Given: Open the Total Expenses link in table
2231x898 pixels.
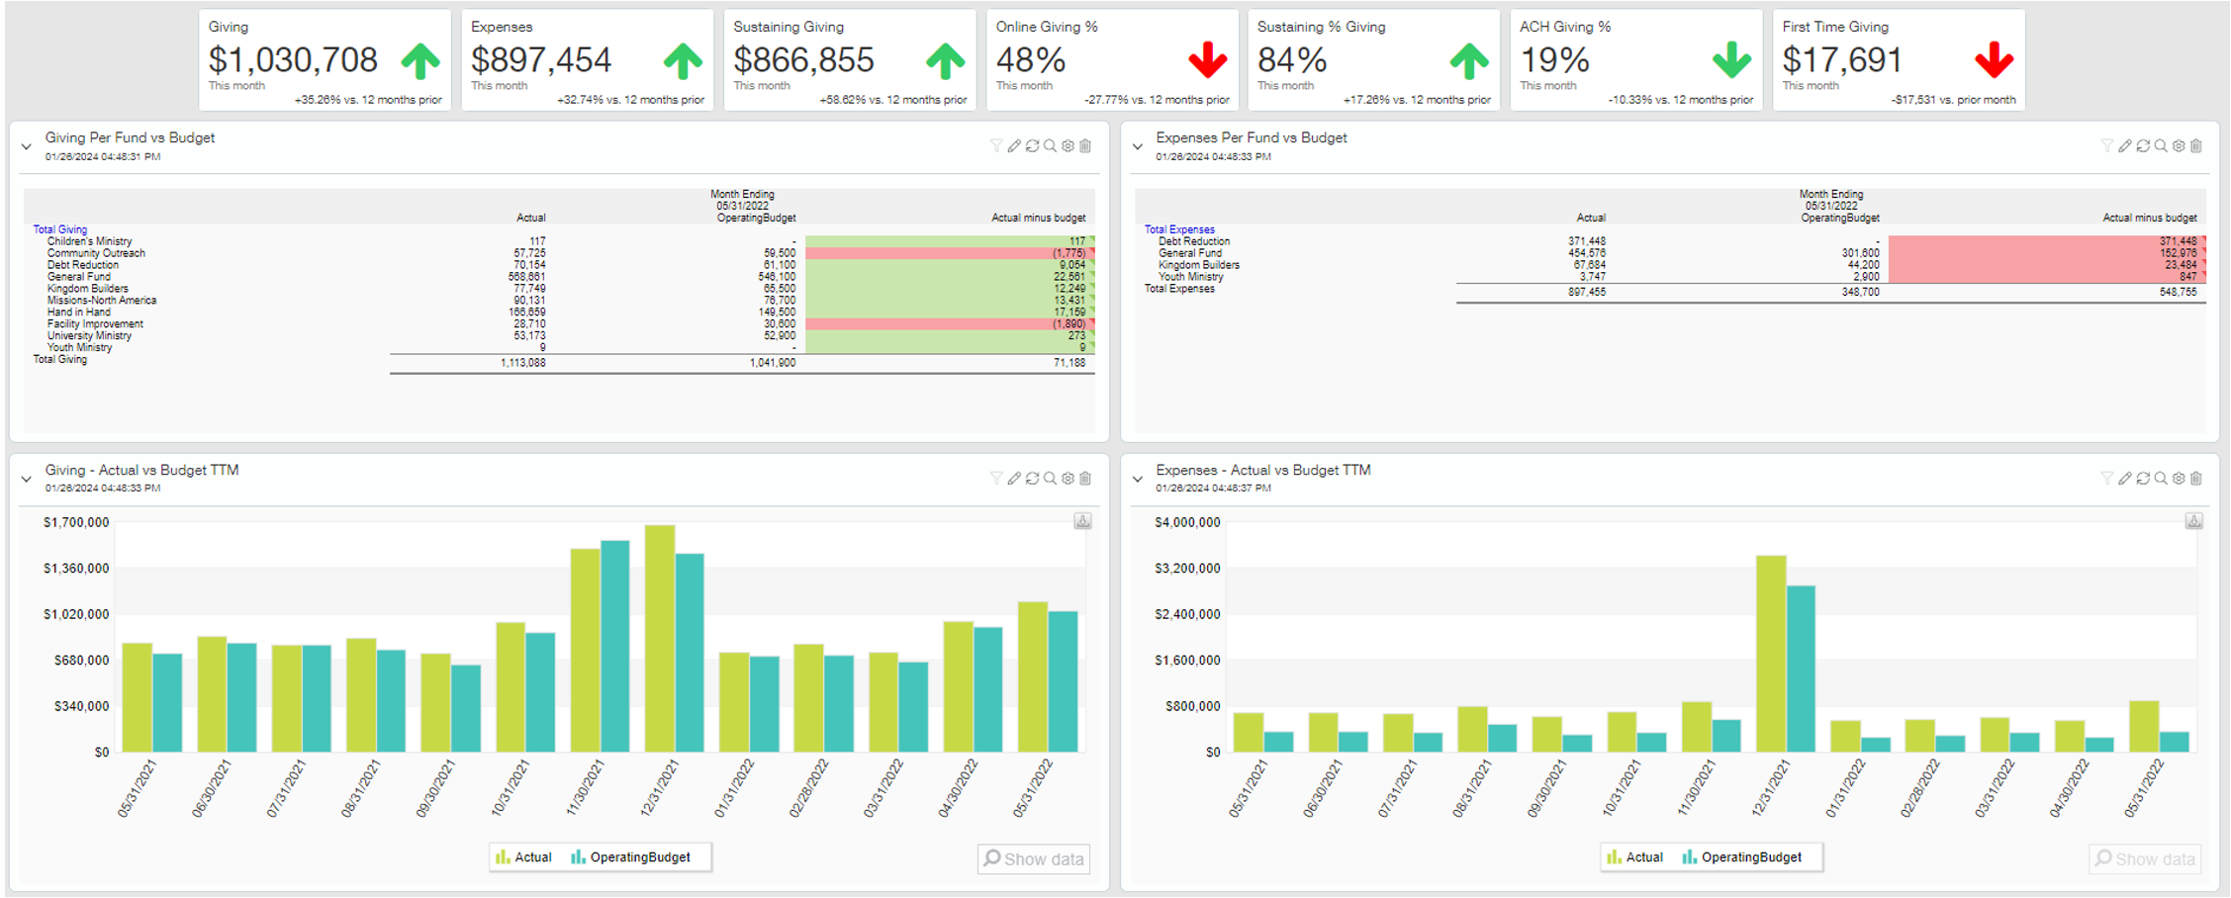Looking at the screenshot, I should pyautogui.click(x=1179, y=229).
